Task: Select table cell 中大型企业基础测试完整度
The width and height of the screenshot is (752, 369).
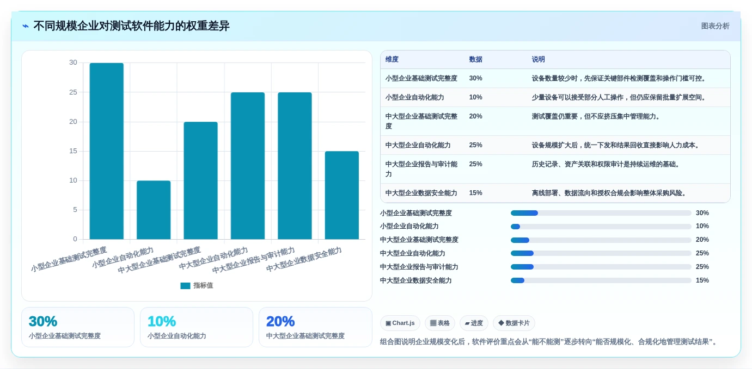Action: pos(421,121)
